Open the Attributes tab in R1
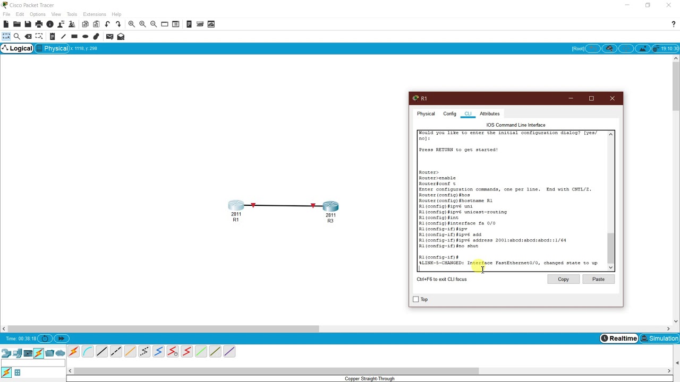Image resolution: width=680 pixels, height=382 pixels. (x=489, y=114)
